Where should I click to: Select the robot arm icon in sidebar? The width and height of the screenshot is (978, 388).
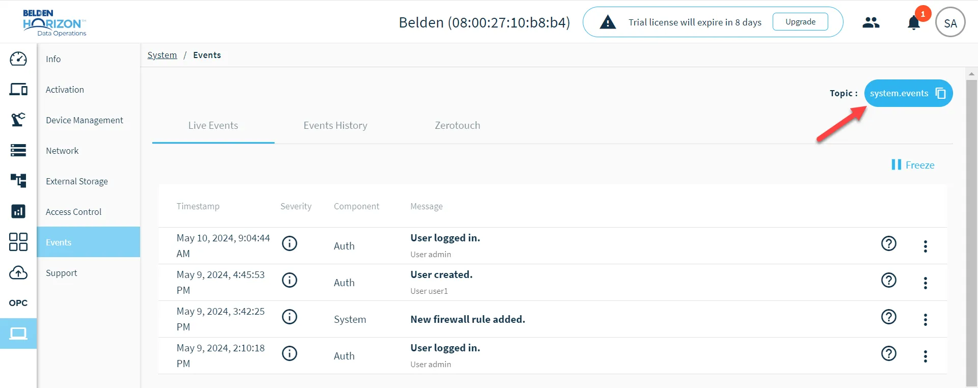pyautogui.click(x=18, y=120)
